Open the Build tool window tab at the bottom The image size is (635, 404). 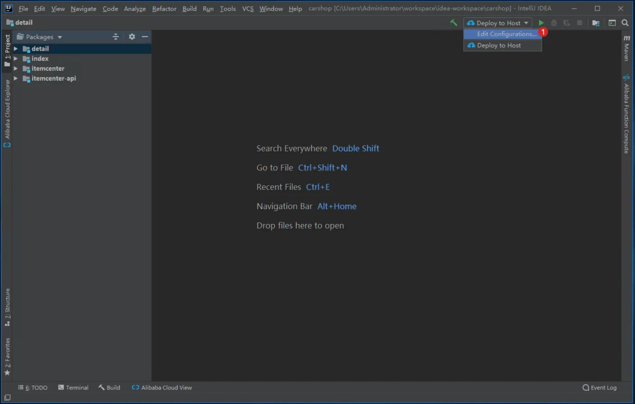pos(109,388)
